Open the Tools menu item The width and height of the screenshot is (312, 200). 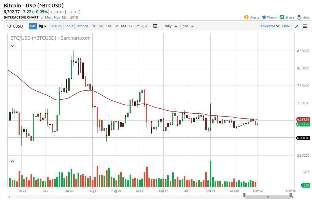pyautogui.click(x=69, y=26)
